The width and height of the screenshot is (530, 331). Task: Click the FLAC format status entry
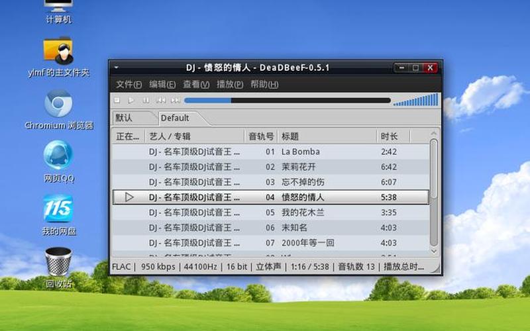click(121, 267)
